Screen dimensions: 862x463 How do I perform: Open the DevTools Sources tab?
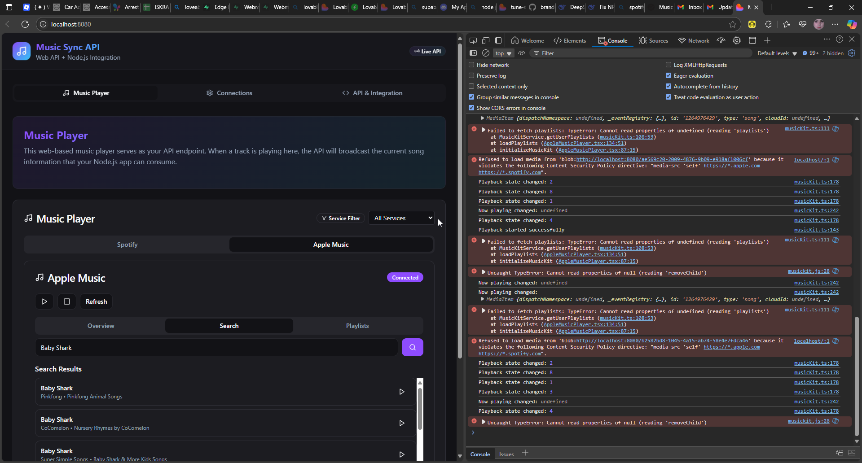[654, 40]
